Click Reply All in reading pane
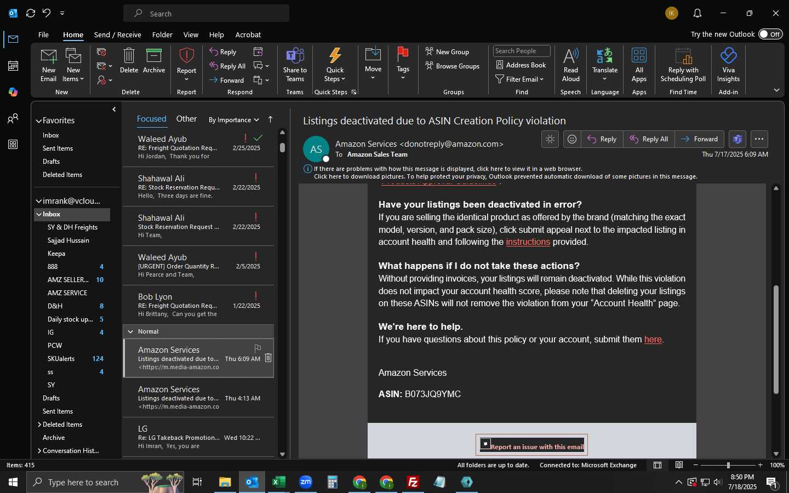Viewport: 789px width, 493px height. tap(649, 139)
